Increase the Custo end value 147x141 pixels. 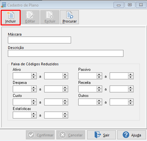[65, 101]
